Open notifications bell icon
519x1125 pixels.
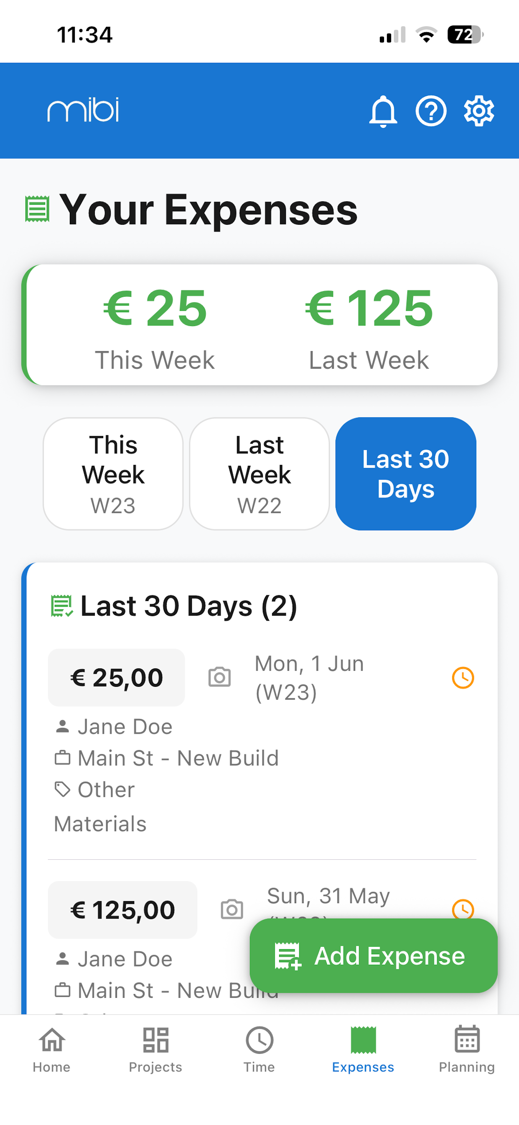click(383, 111)
